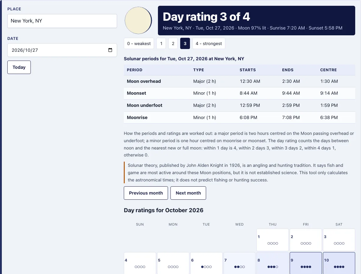This screenshot has height=274, width=361.
Task: Click the '6:08 PM' start time cell
Action: click(x=248, y=118)
